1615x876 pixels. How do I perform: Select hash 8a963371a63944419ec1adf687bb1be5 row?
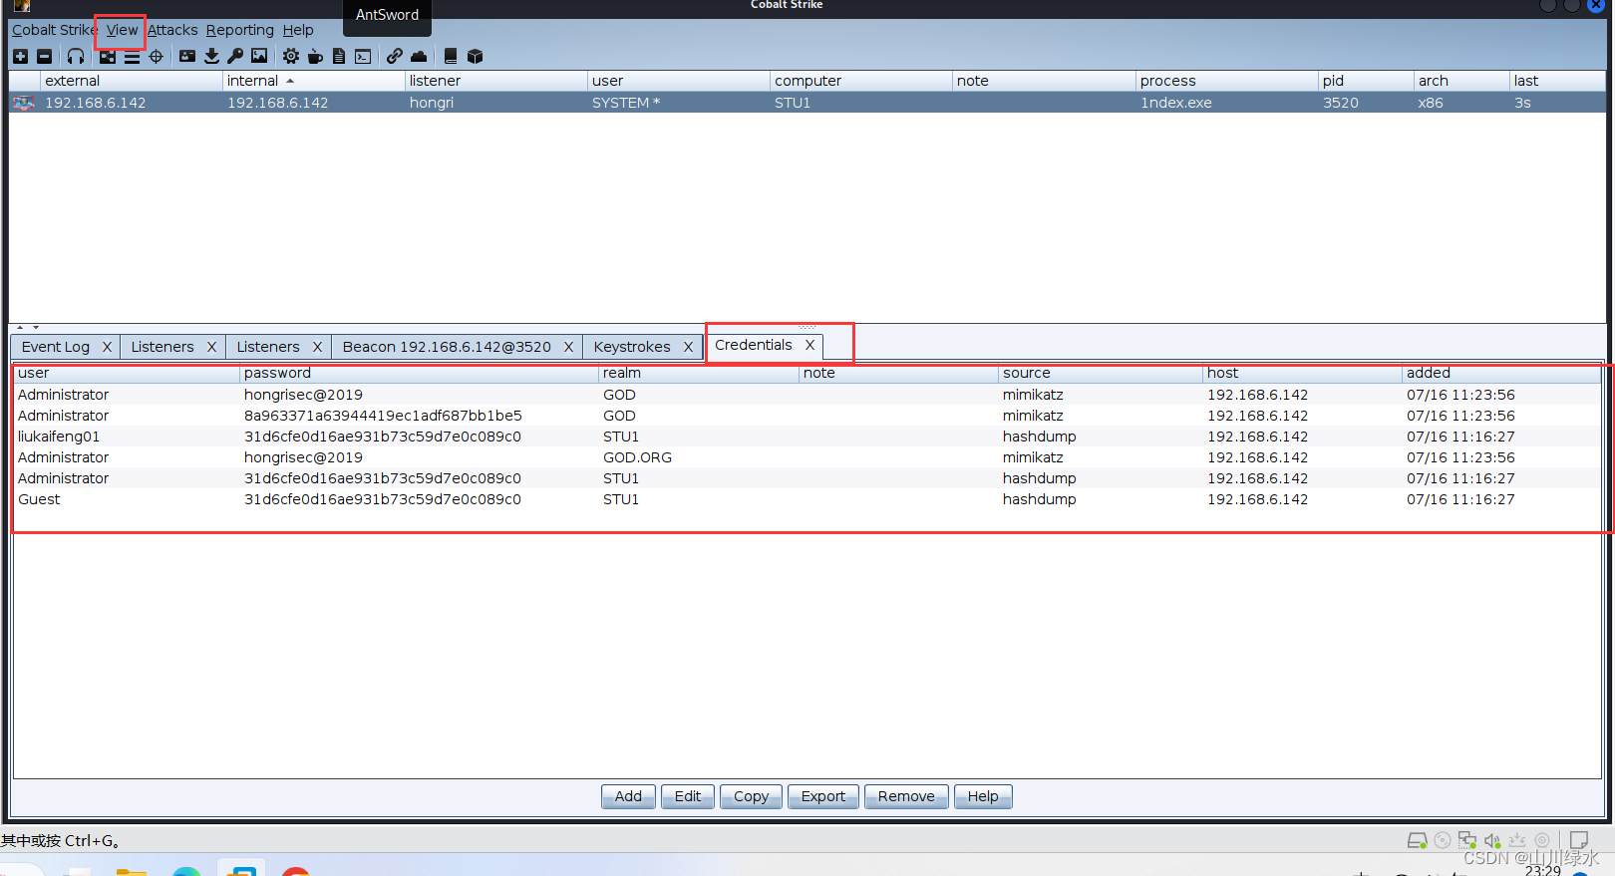[807, 416]
